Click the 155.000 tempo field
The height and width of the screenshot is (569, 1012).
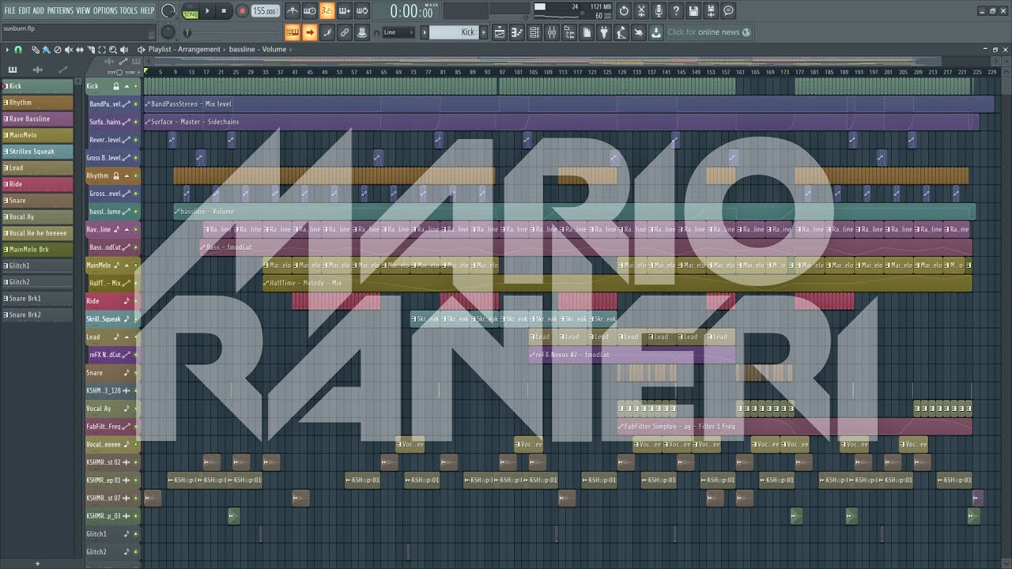266,12
